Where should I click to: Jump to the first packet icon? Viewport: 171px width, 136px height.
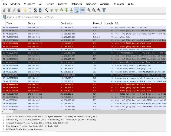(x=66, y=10)
